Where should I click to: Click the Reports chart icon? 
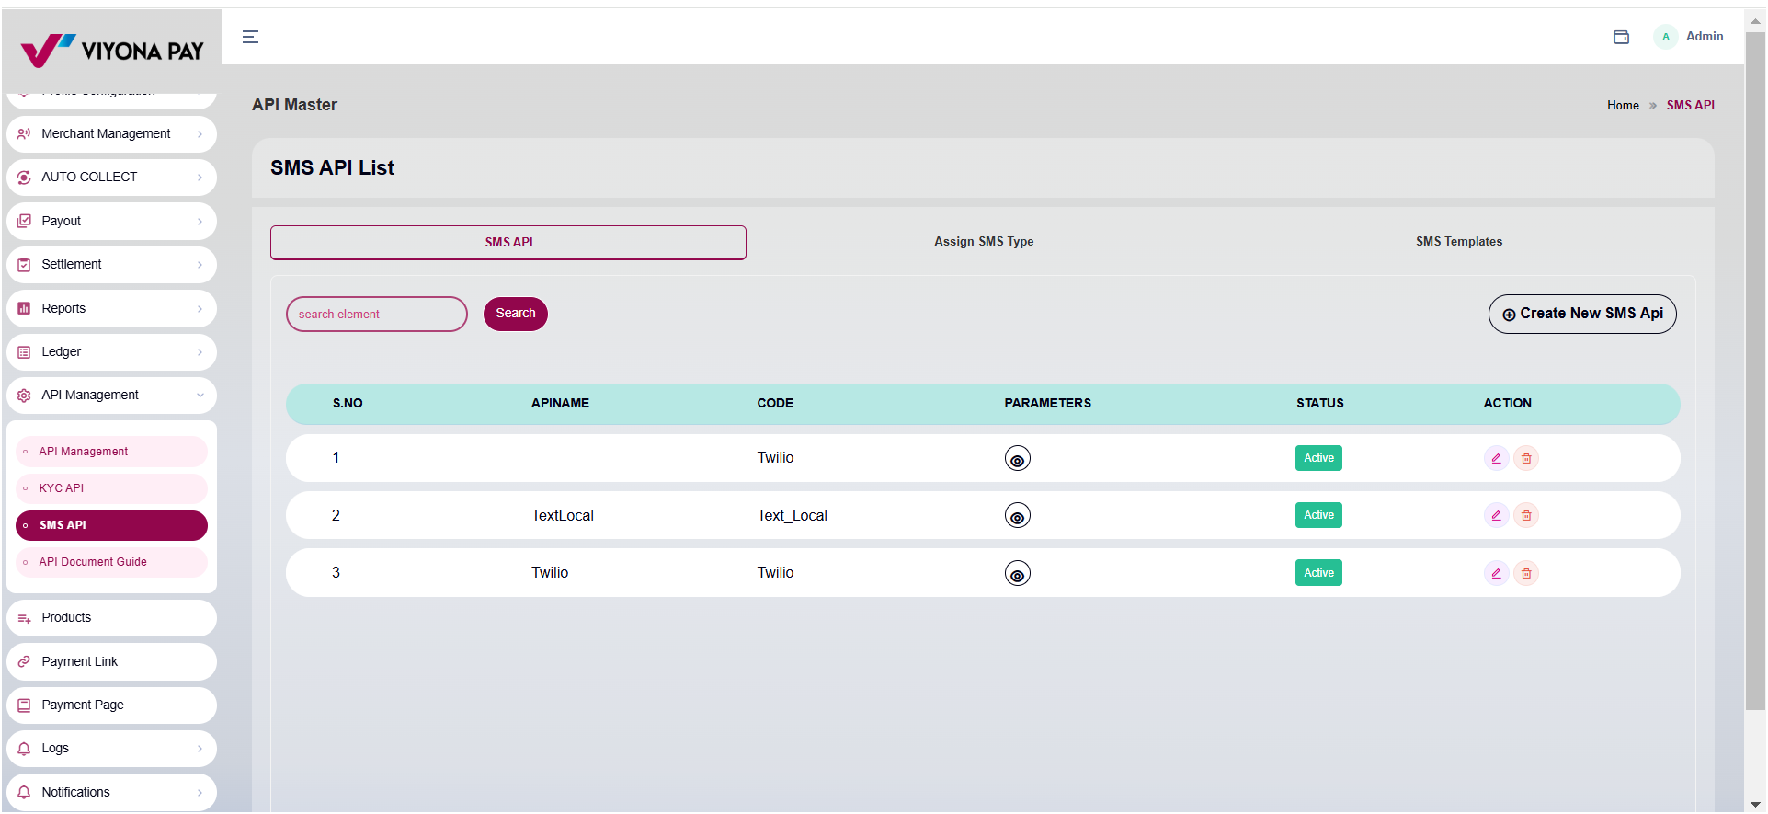pos(24,309)
